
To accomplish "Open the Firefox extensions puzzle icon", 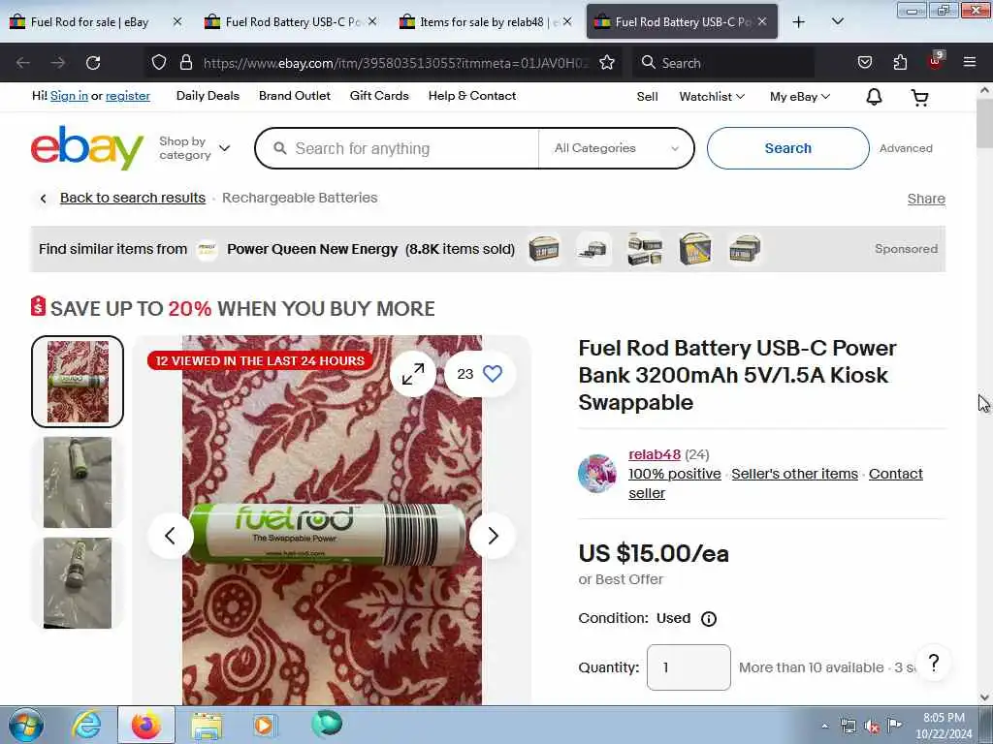I will pyautogui.click(x=900, y=62).
